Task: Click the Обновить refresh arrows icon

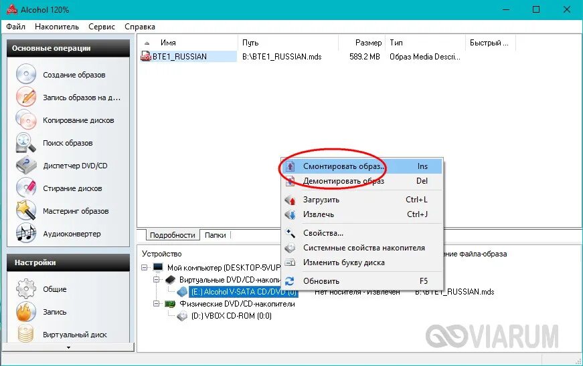Action: [x=290, y=281]
